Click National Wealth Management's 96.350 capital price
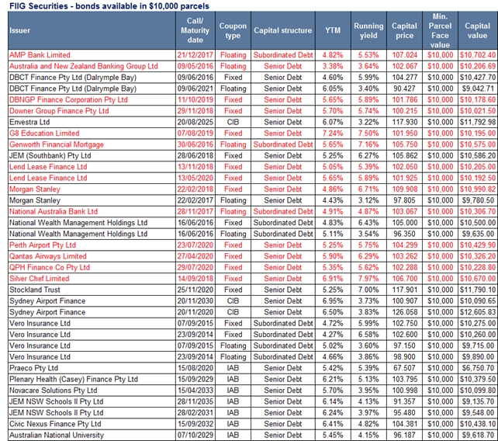 coord(404,234)
